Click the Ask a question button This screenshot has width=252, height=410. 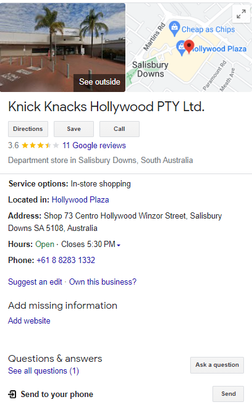click(x=217, y=365)
